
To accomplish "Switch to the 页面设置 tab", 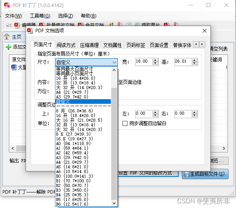I will (159, 45).
